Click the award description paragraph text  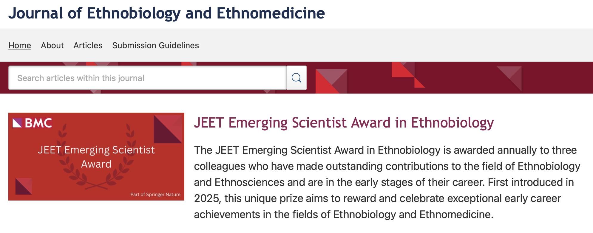(x=387, y=182)
